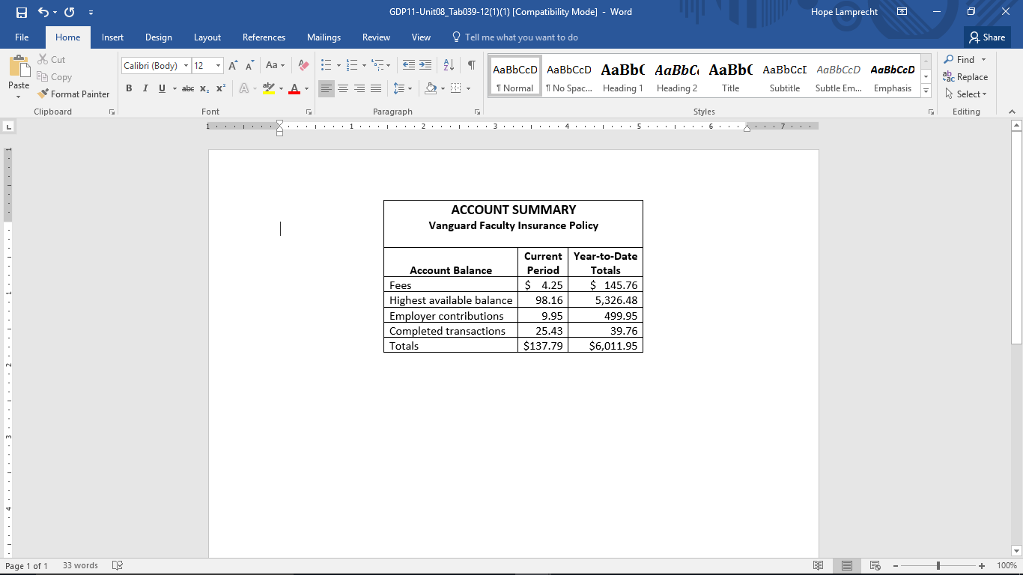Apply strikethrough formatting
The height and width of the screenshot is (575, 1023).
(x=186, y=88)
